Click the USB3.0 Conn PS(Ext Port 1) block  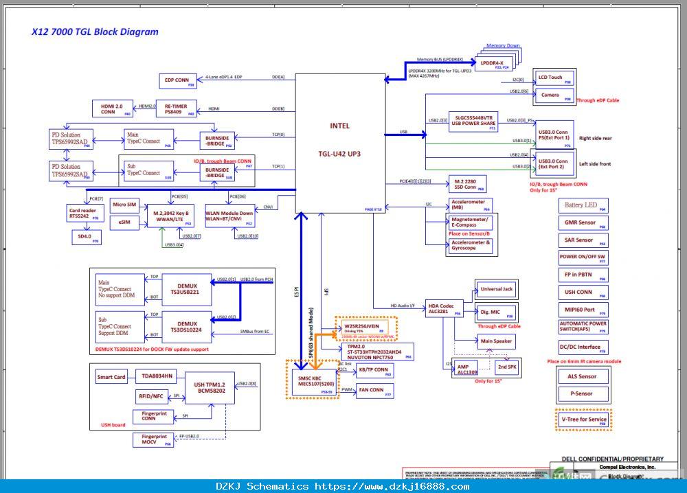point(554,136)
